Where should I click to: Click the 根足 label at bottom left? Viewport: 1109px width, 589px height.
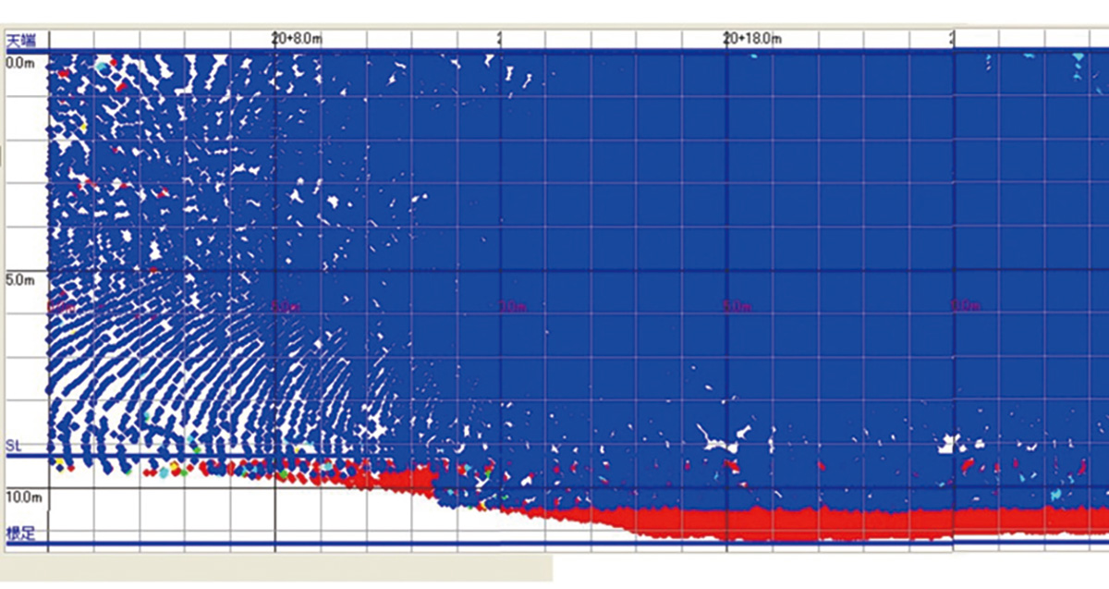pos(19,534)
